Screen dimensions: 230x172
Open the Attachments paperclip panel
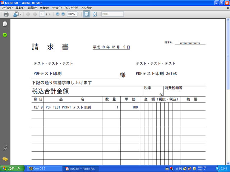pyautogui.click(x=5, y=148)
